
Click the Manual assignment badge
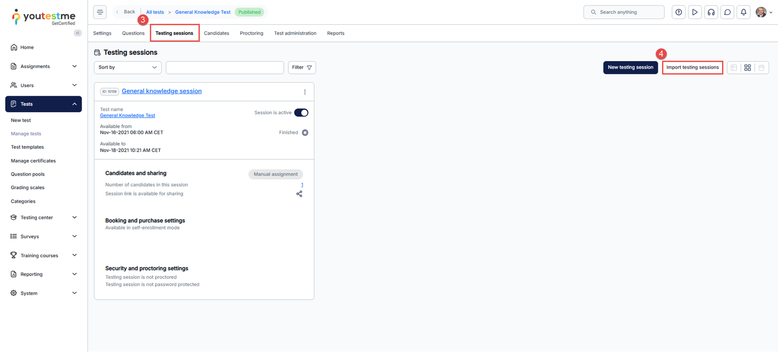[276, 175]
